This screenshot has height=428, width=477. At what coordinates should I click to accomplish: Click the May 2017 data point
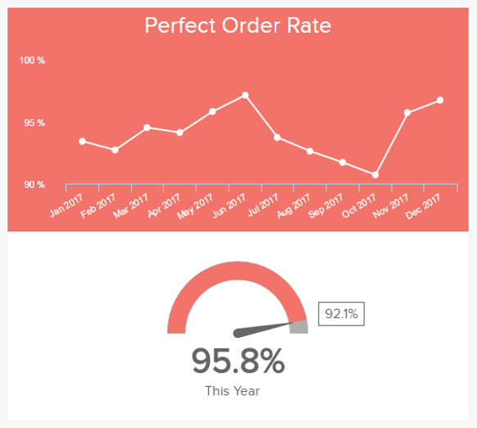tap(212, 112)
